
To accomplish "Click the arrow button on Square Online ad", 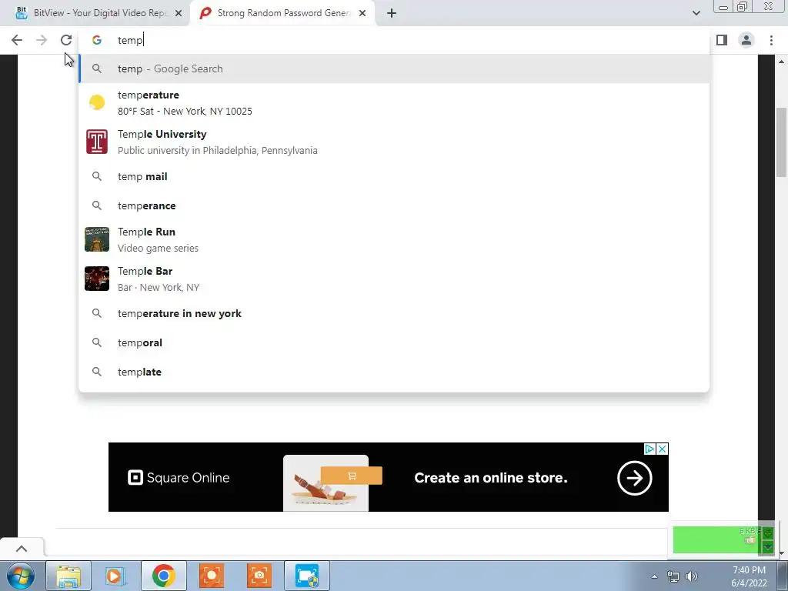I will click(634, 478).
